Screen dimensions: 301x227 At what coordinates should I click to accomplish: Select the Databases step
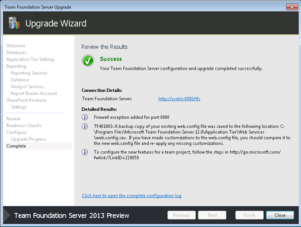tap(17, 52)
